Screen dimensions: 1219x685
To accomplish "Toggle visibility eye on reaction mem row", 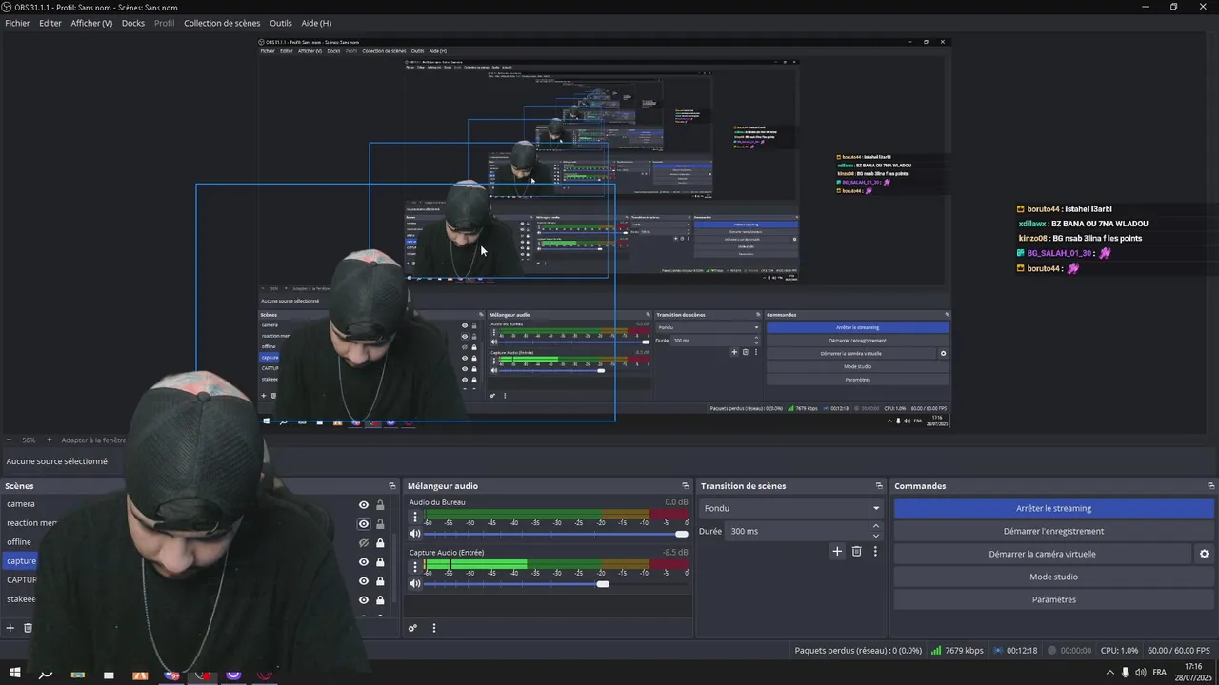I will [x=363, y=524].
